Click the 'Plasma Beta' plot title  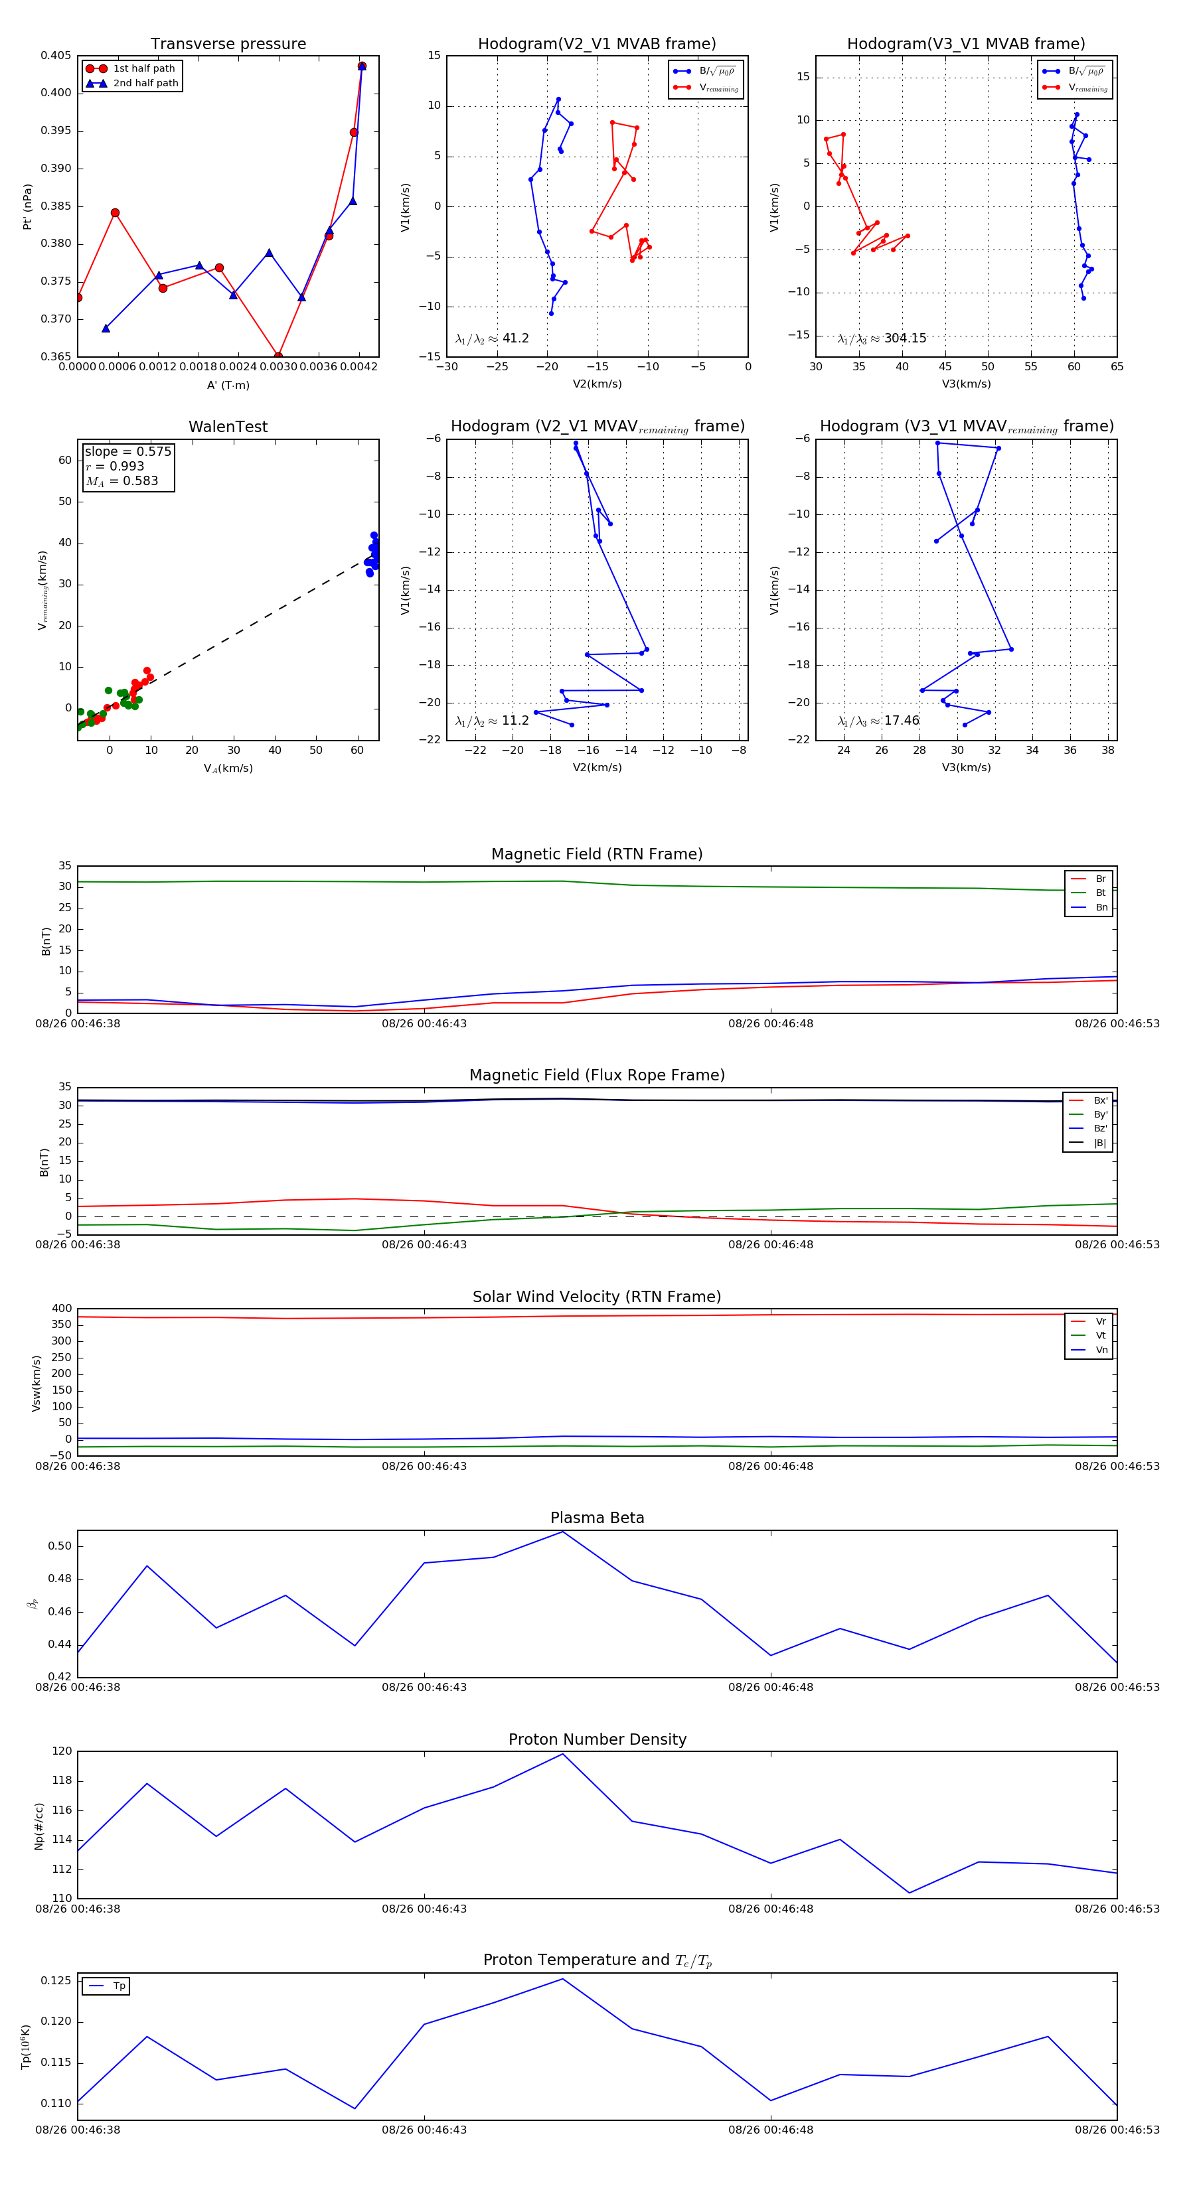coord(597,1518)
